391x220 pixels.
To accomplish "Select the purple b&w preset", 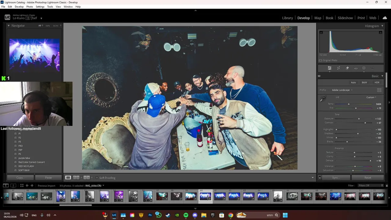I will point(24,158).
